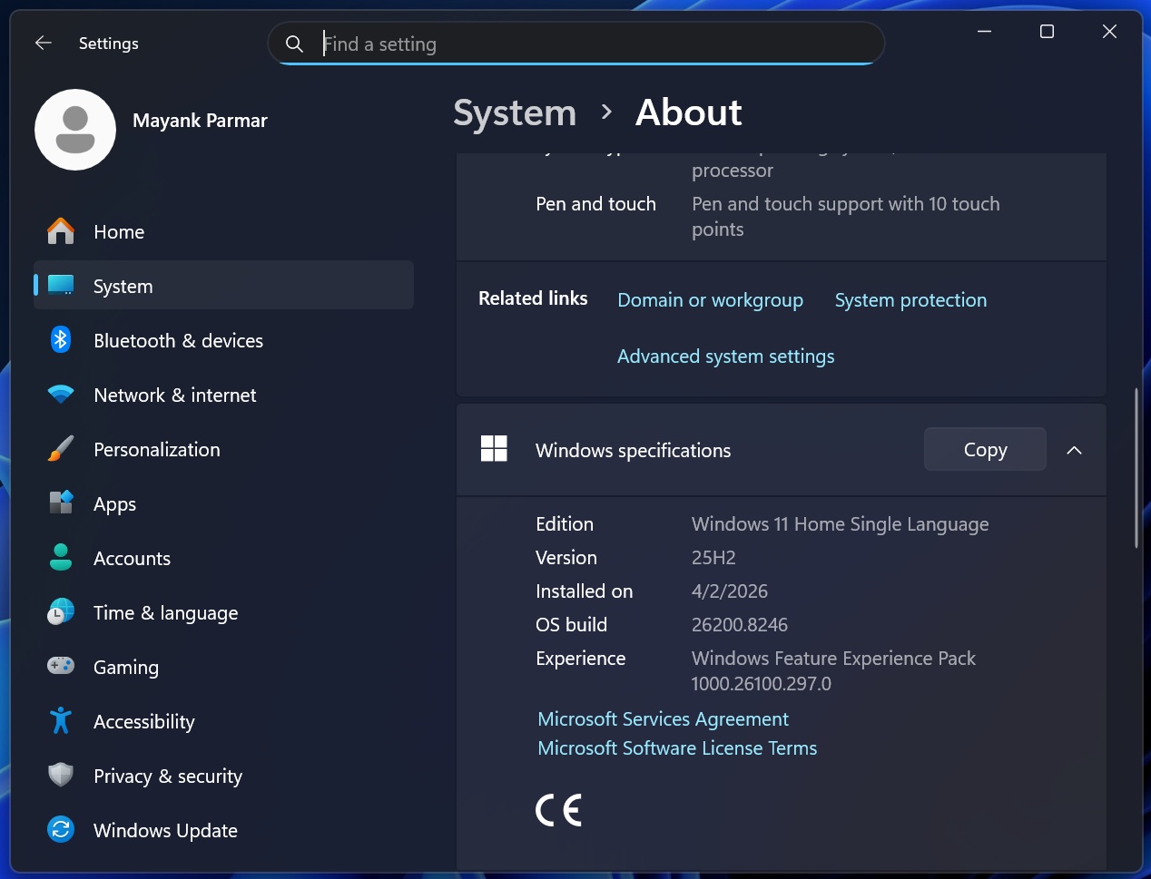Click the Find a setting search box
The width and height of the screenshot is (1151, 879).
[x=576, y=44]
